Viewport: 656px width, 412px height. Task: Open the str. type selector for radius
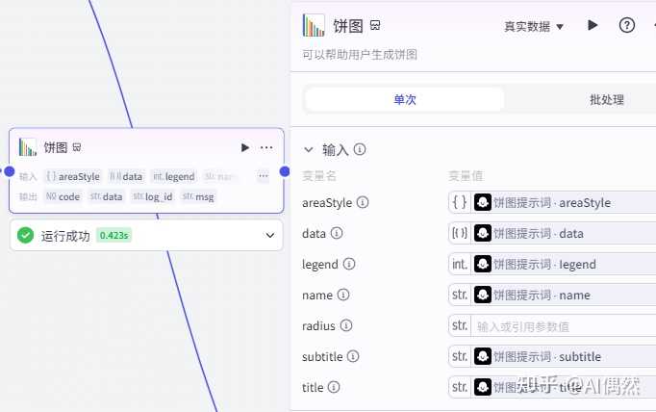pyautogui.click(x=460, y=325)
